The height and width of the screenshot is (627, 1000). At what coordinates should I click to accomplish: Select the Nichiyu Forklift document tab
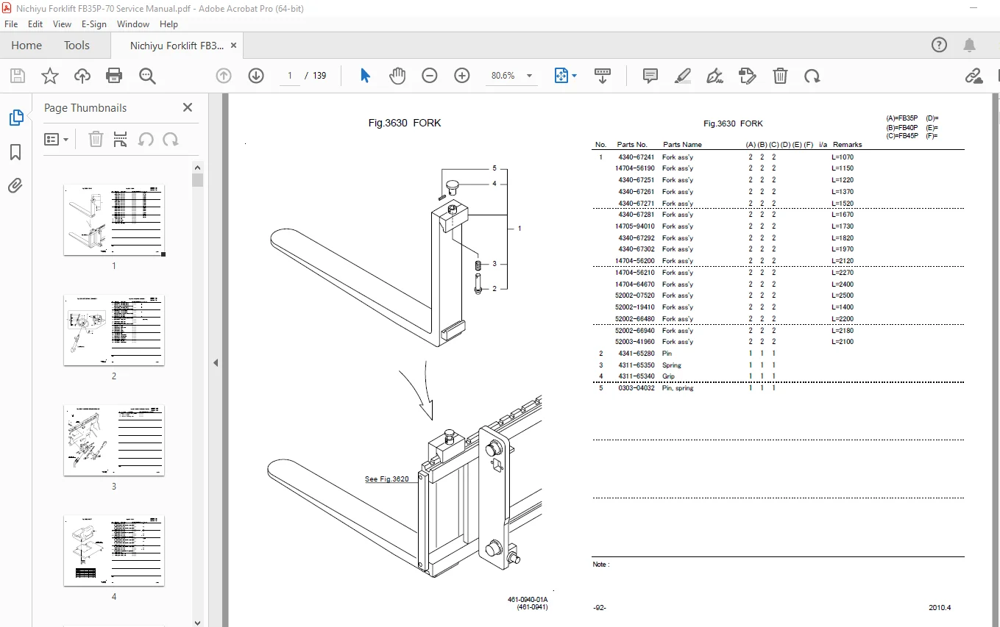point(177,46)
